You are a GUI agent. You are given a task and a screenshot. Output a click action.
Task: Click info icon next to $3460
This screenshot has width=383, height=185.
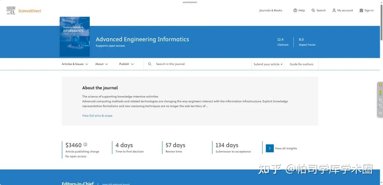[85, 144]
